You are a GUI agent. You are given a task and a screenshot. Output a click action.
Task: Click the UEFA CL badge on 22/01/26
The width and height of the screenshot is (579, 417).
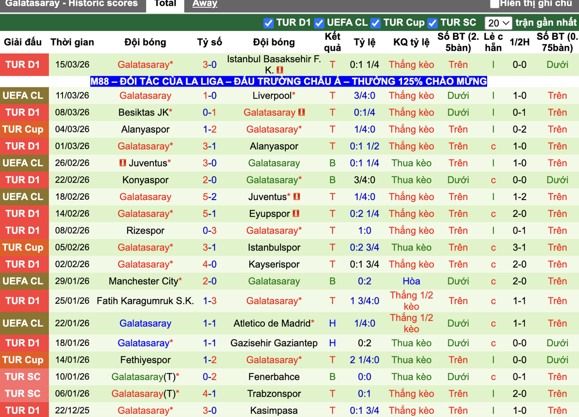(x=24, y=323)
